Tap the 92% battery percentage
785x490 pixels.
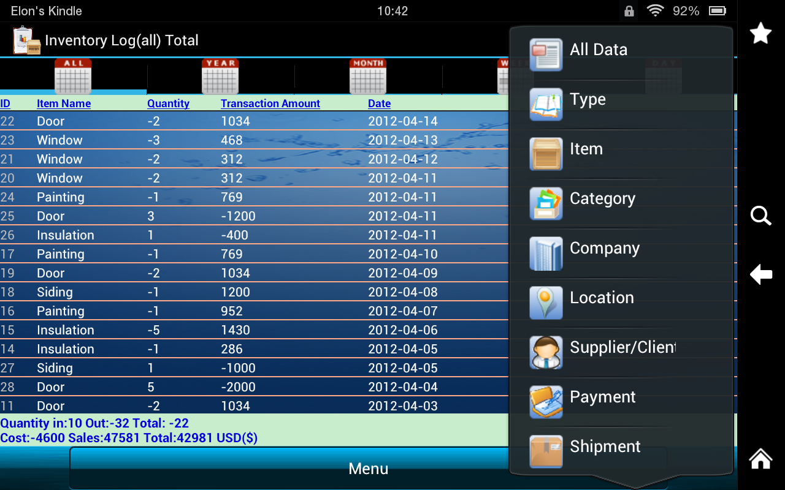coord(686,11)
